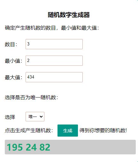Focus the 最小值 input field containing 2

[54, 61]
